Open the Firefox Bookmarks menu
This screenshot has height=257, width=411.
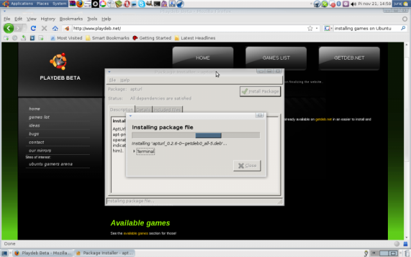[x=71, y=19]
